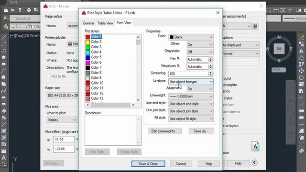The image size is (306, 172).
Task: Click the TOP face of ViewCube
Action: (x=279, y=49)
